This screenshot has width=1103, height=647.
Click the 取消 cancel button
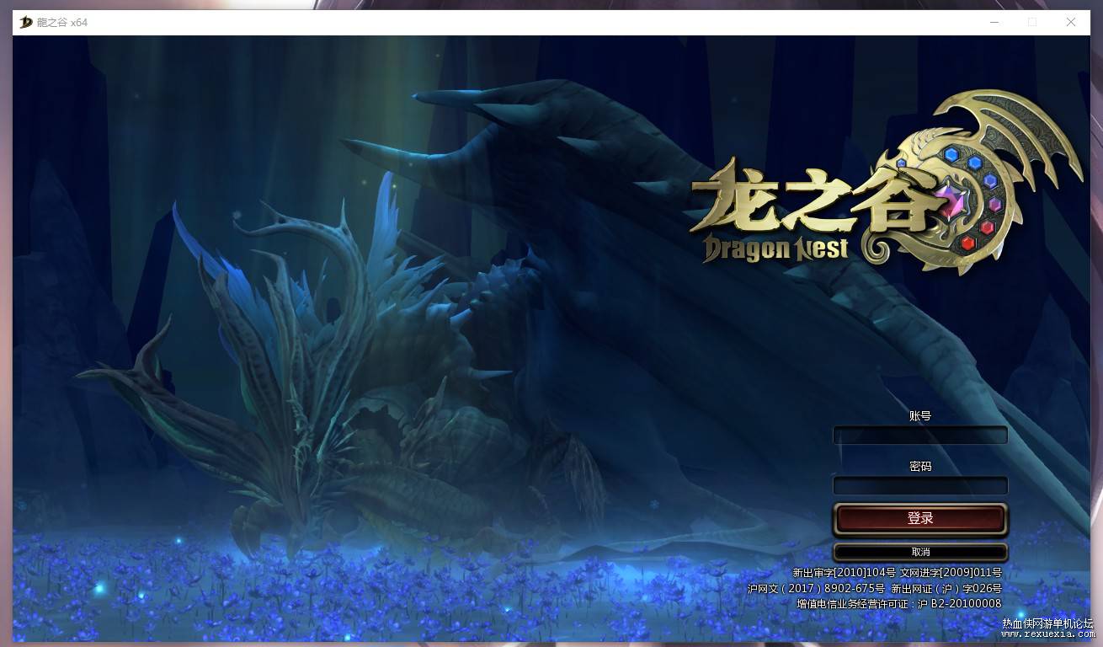(x=920, y=552)
